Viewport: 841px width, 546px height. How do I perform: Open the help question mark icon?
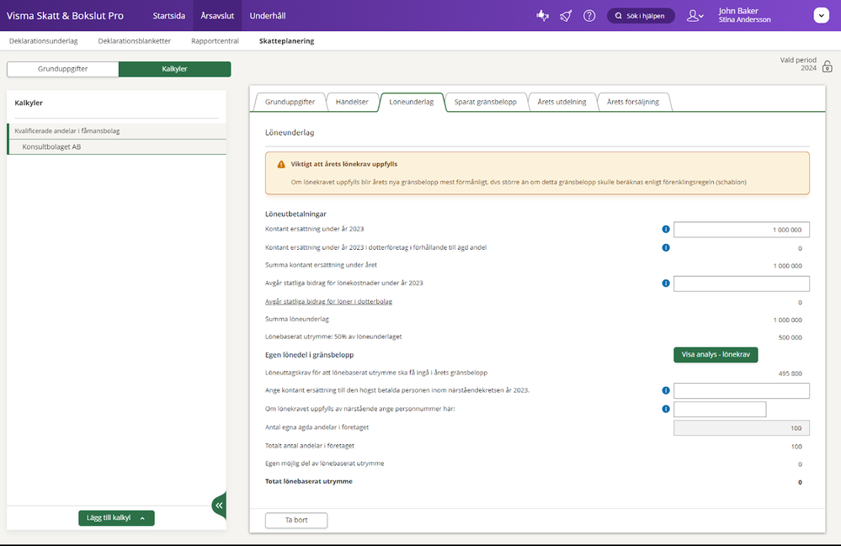pyautogui.click(x=589, y=15)
